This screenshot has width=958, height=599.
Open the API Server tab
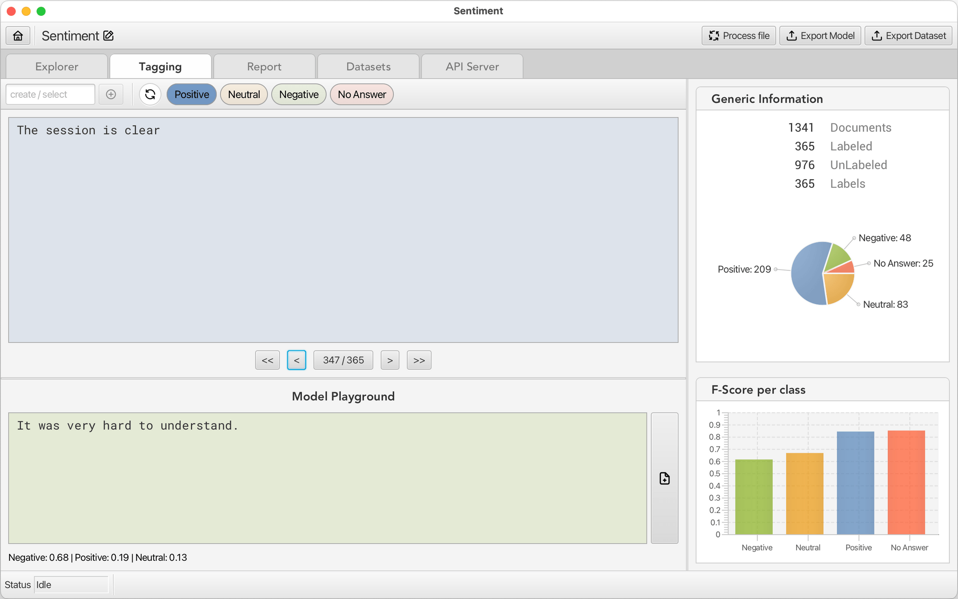(471, 66)
